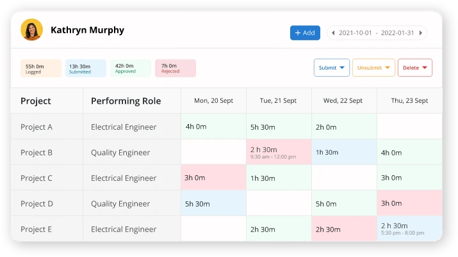Open the Submit dropdown

[x=332, y=68]
